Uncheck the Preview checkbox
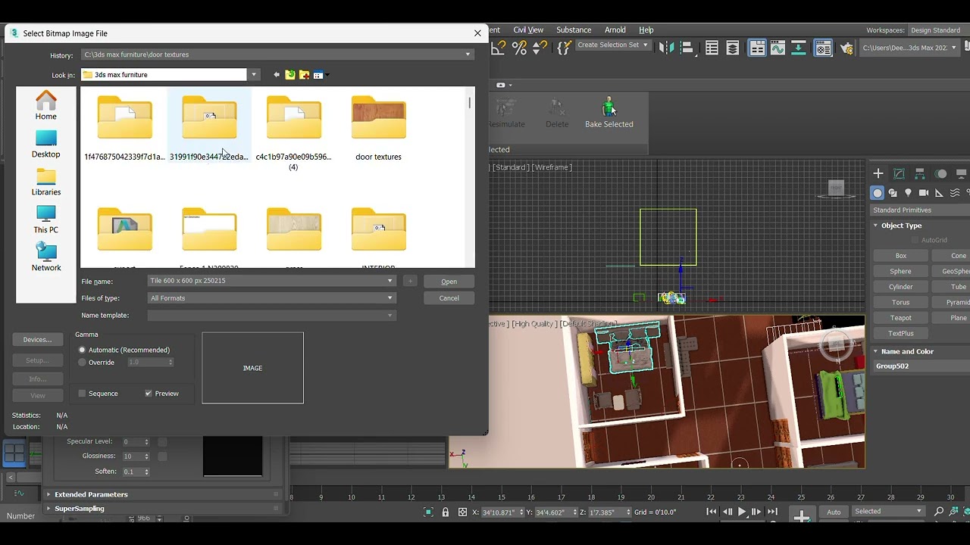 point(149,394)
